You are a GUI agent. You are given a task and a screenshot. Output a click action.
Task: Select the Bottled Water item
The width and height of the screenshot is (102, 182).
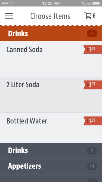(51, 128)
